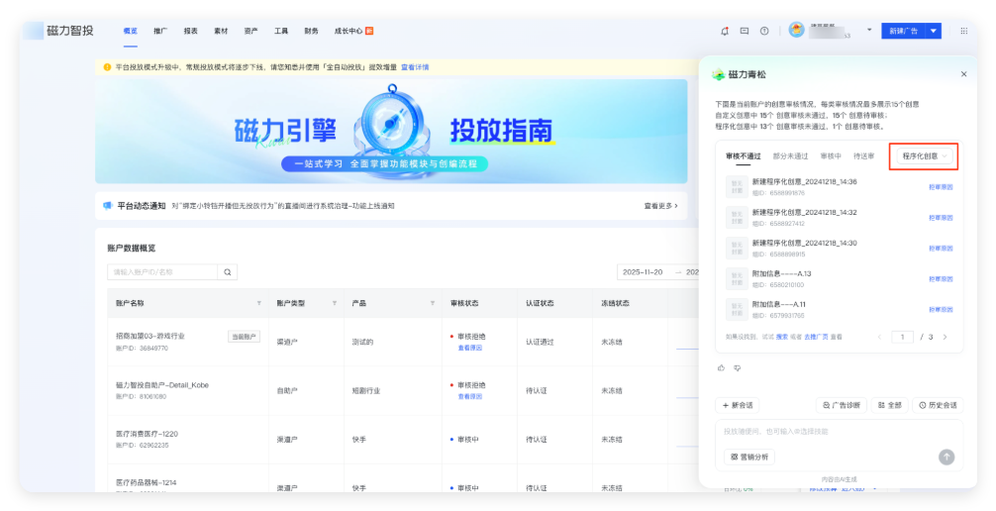Go to next page of creative list

pos(945,337)
